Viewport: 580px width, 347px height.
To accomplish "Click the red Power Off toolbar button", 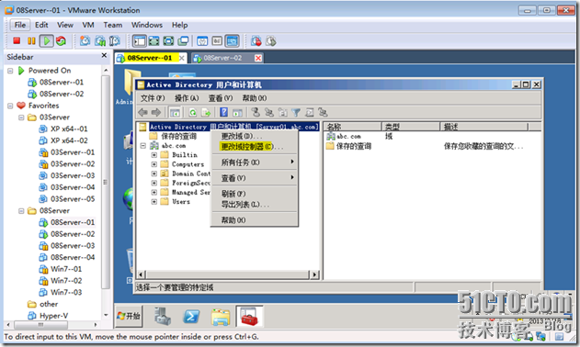I will coord(17,41).
